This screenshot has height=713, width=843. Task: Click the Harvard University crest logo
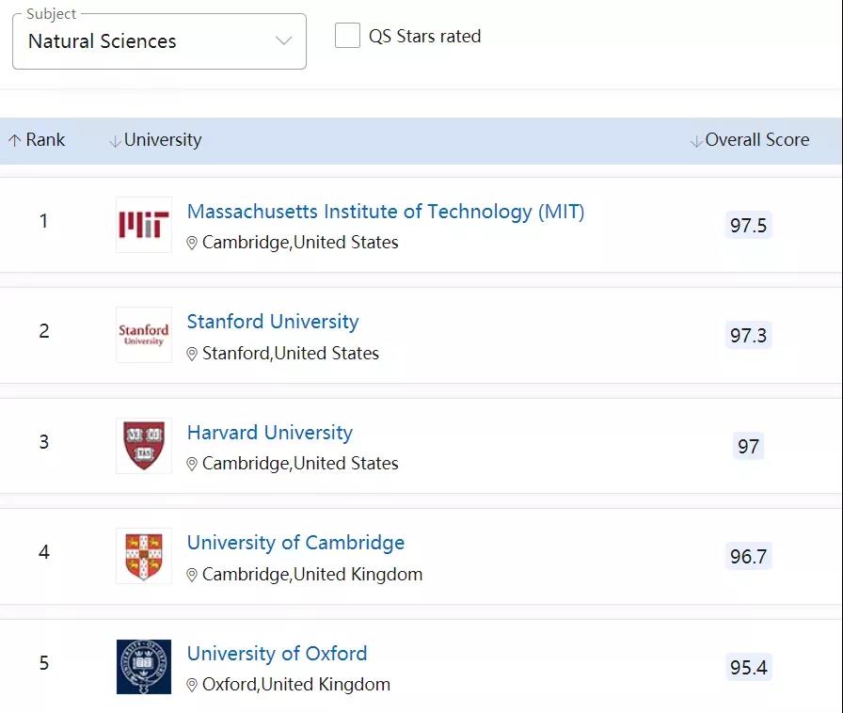pyautogui.click(x=144, y=446)
